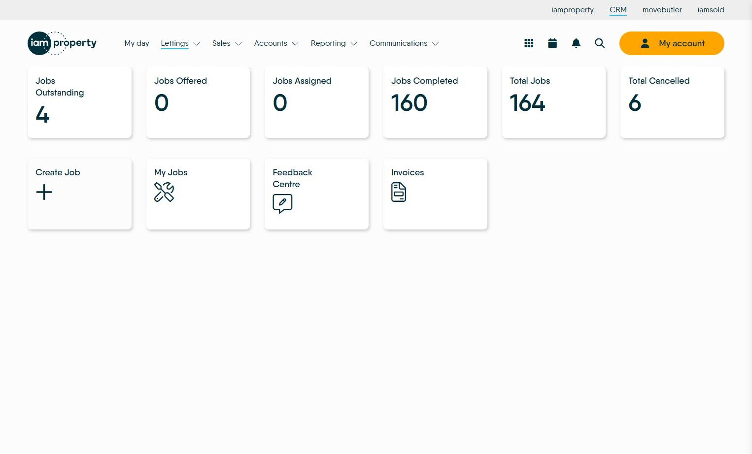Open the Jobs Outstanding card

pyautogui.click(x=79, y=102)
